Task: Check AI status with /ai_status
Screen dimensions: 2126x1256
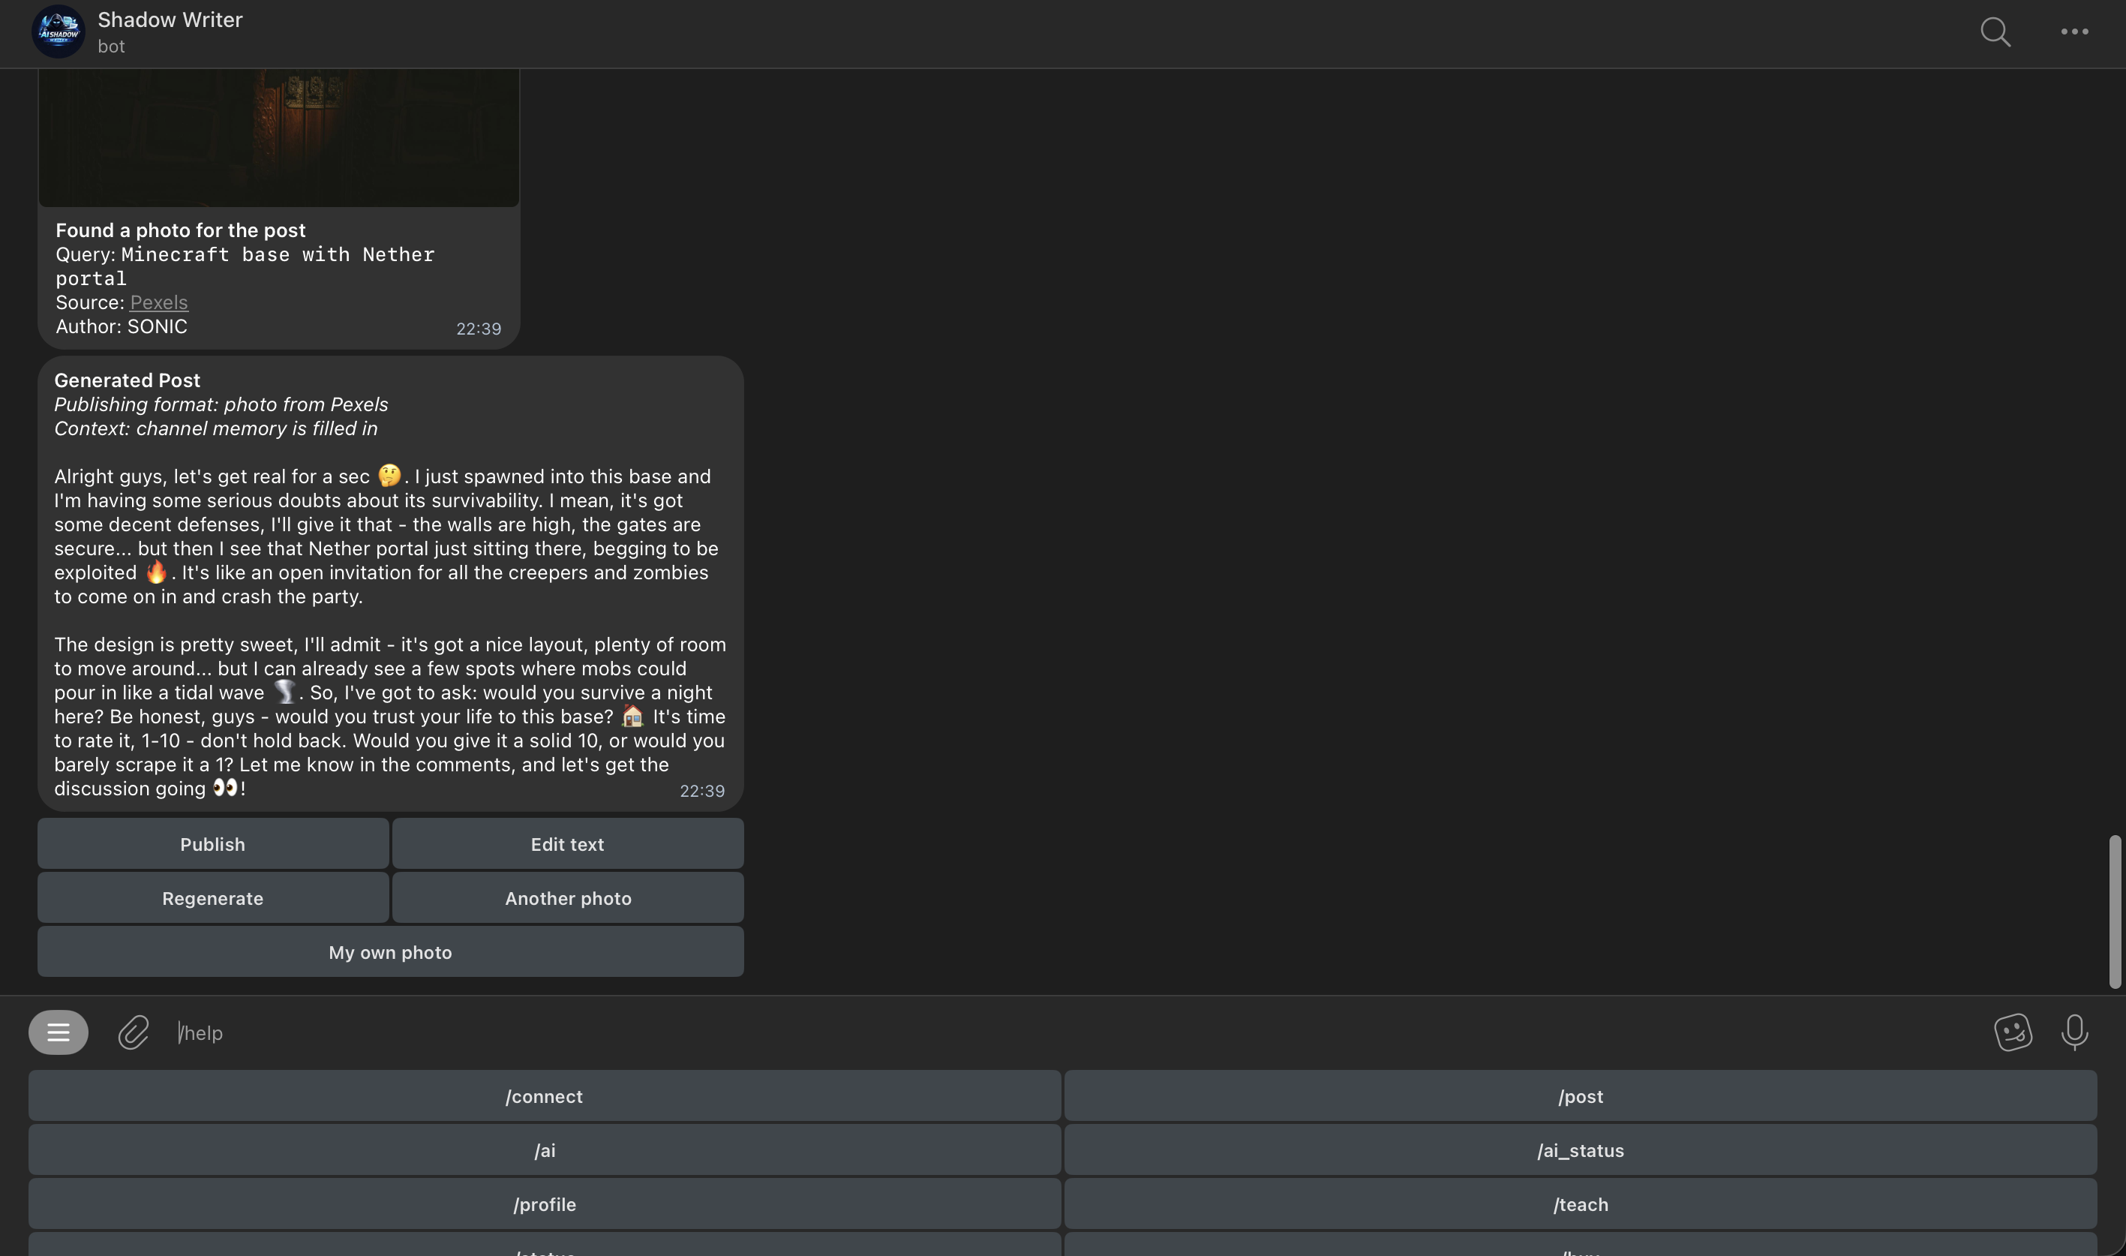Action: 1581,1149
